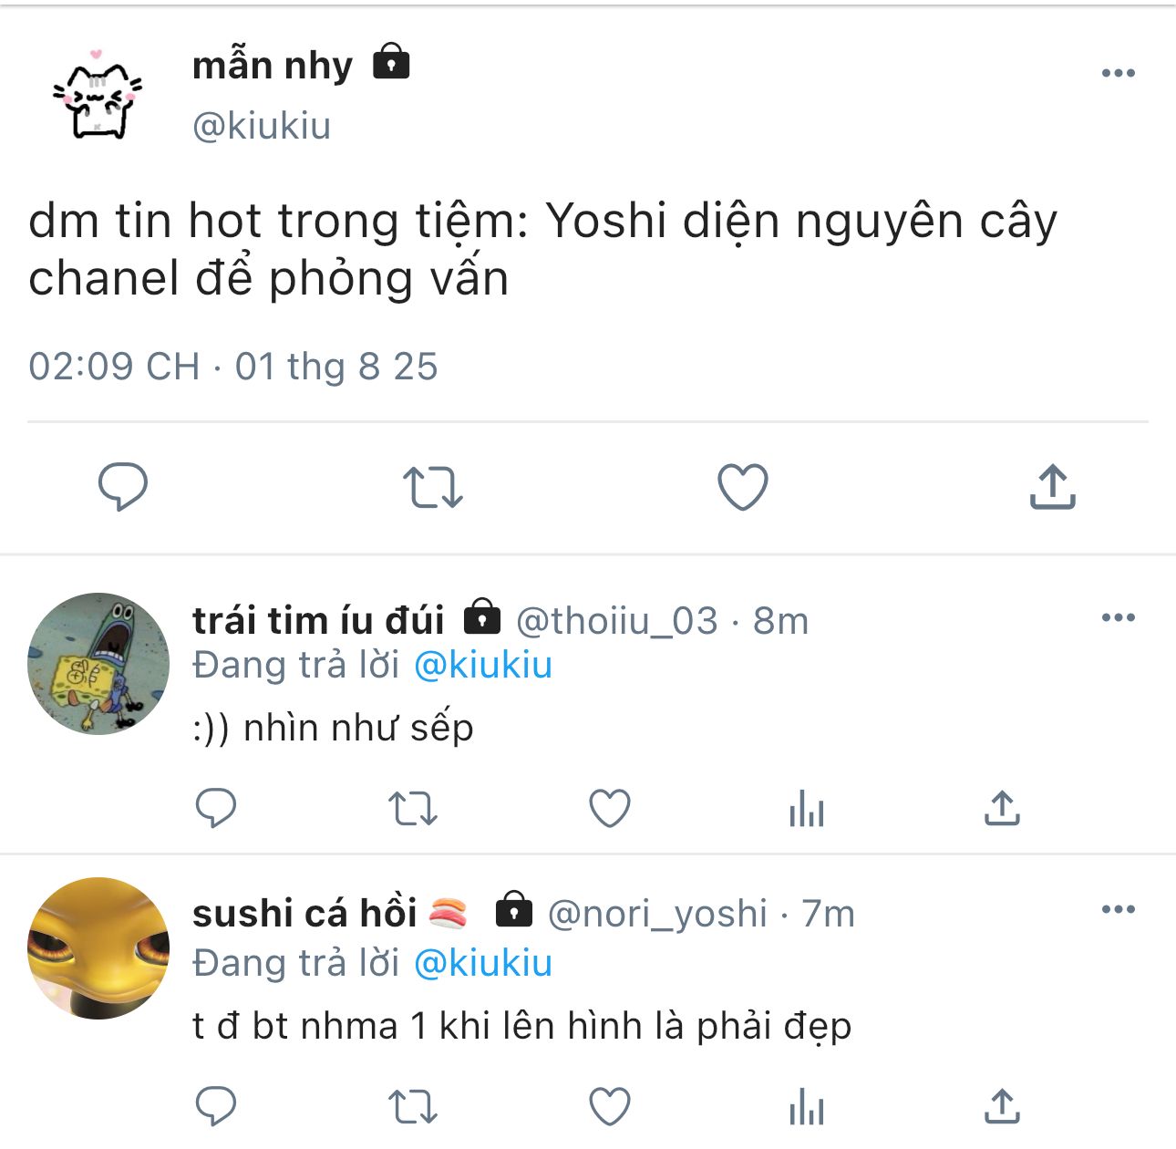Share the reply from @nori_yoshi

tap(1002, 1106)
